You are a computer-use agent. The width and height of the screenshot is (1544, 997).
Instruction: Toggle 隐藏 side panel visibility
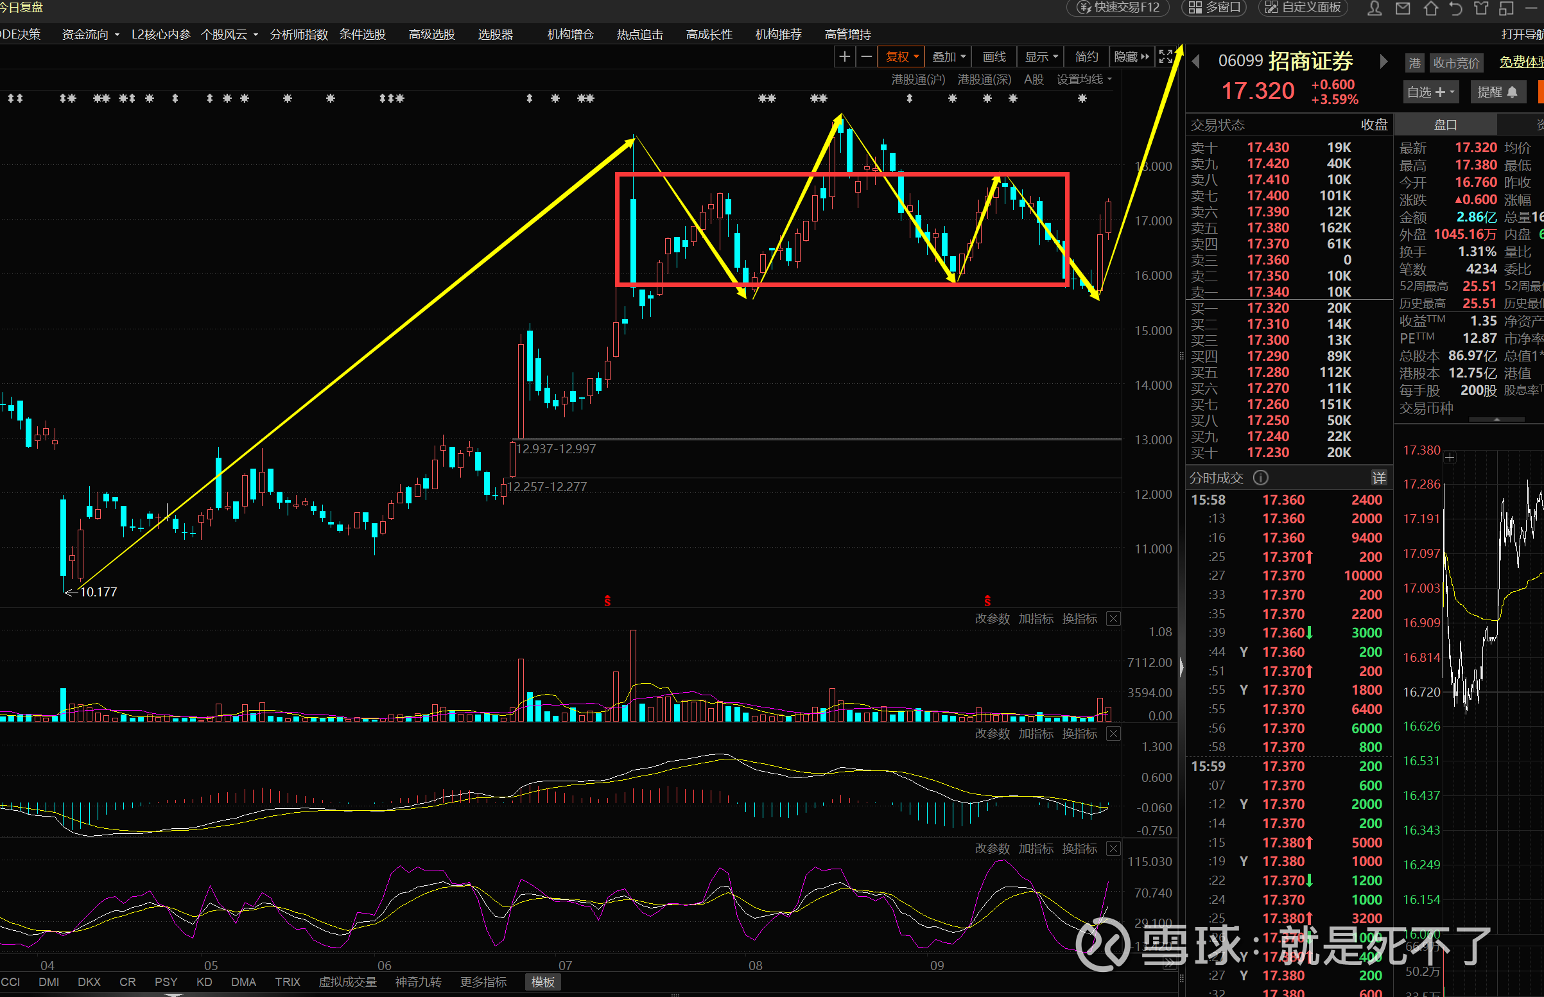coord(1131,57)
